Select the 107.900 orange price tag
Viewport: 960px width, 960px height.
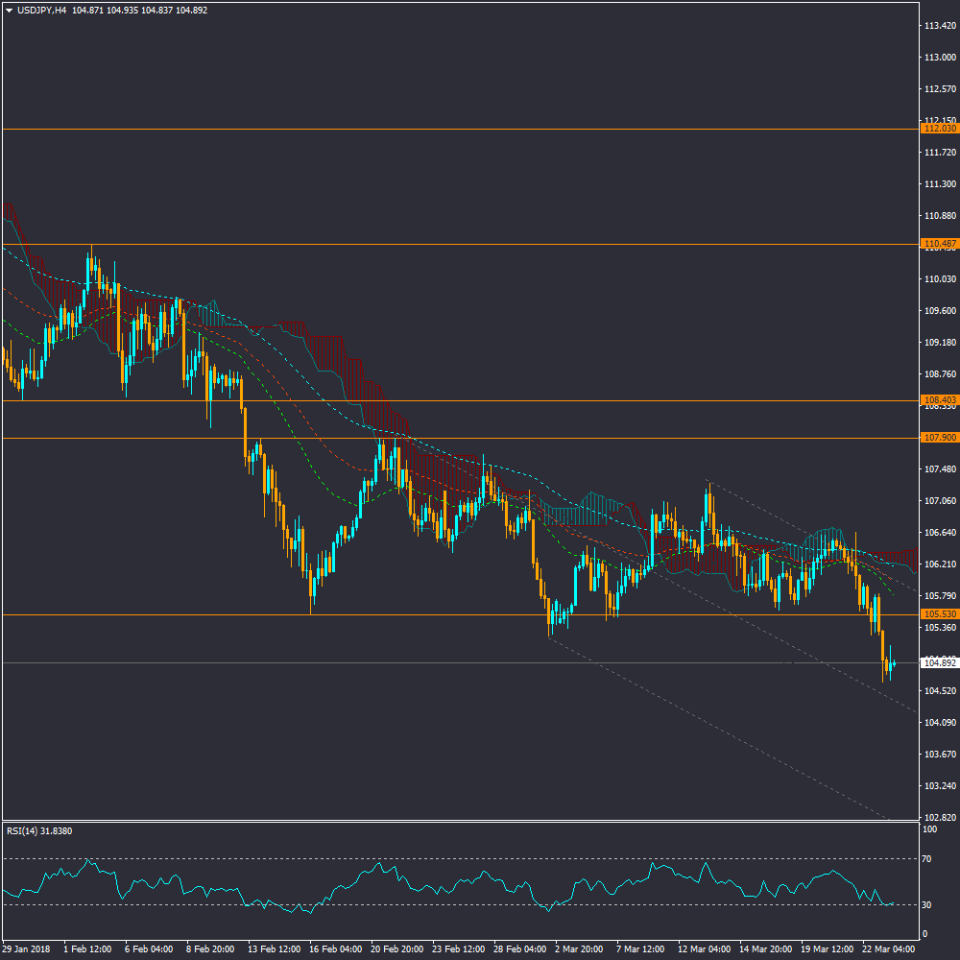pyautogui.click(x=939, y=438)
